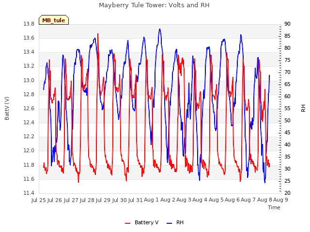Click the Aug 2 date tick label
The image size is (310, 232).
(168, 200)
